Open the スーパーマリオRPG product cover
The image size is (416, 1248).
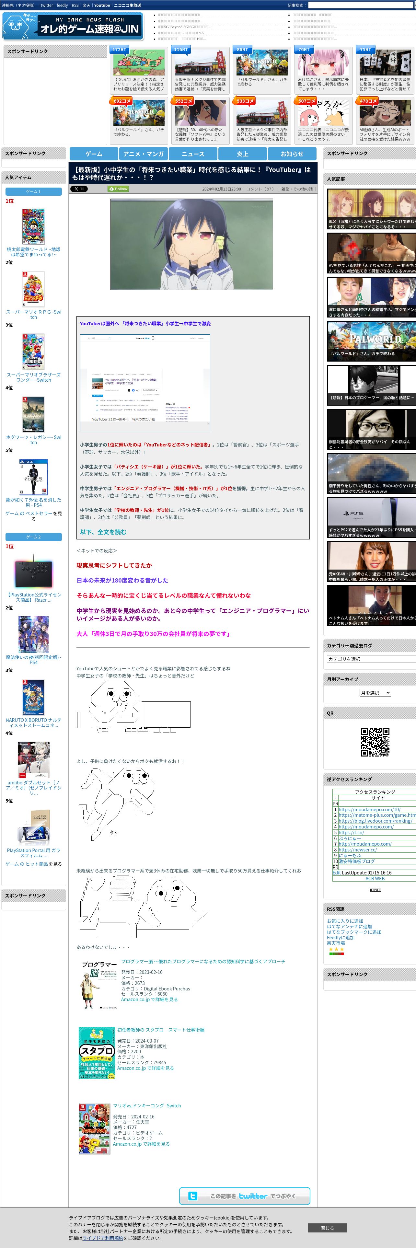pos(33,289)
